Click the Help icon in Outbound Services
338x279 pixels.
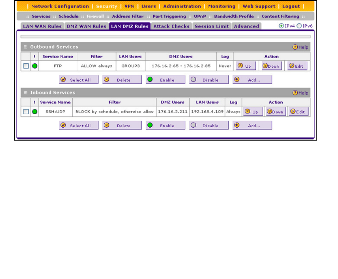pos(300,47)
